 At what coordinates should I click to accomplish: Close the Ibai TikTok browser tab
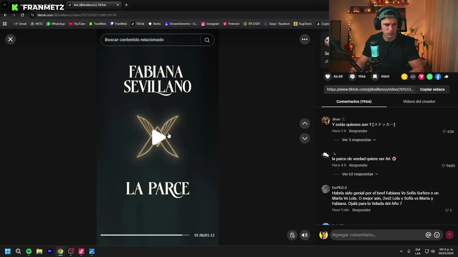[118, 5]
